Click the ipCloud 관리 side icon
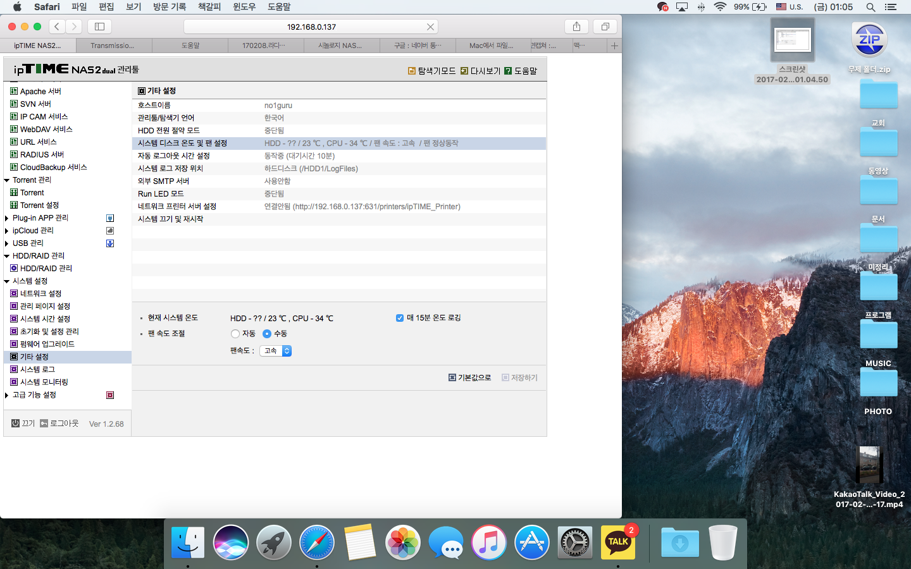This screenshot has height=569, width=911. (110, 231)
